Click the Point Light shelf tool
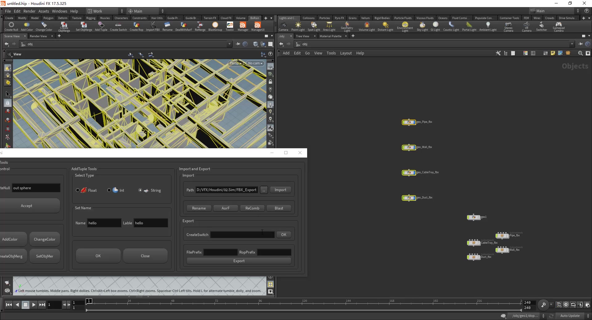The image size is (592, 320). pyautogui.click(x=298, y=26)
